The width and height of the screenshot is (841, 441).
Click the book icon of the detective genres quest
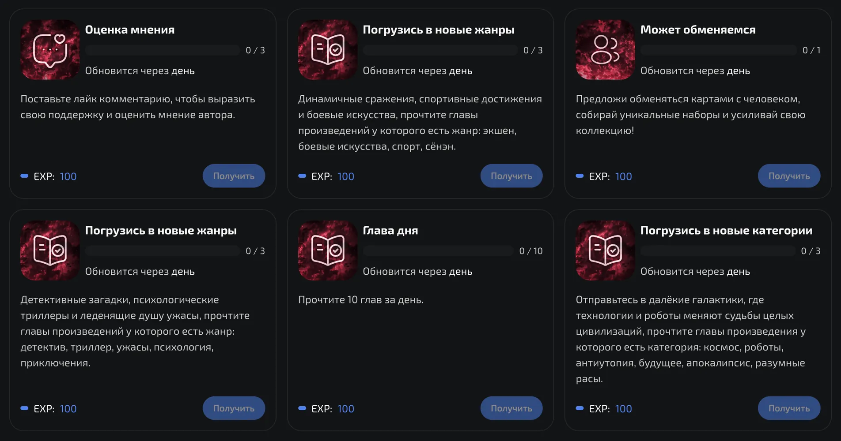(50, 250)
